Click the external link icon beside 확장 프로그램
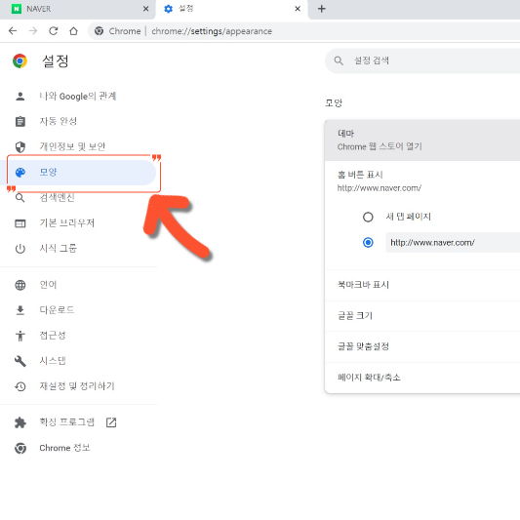 point(111,422)
